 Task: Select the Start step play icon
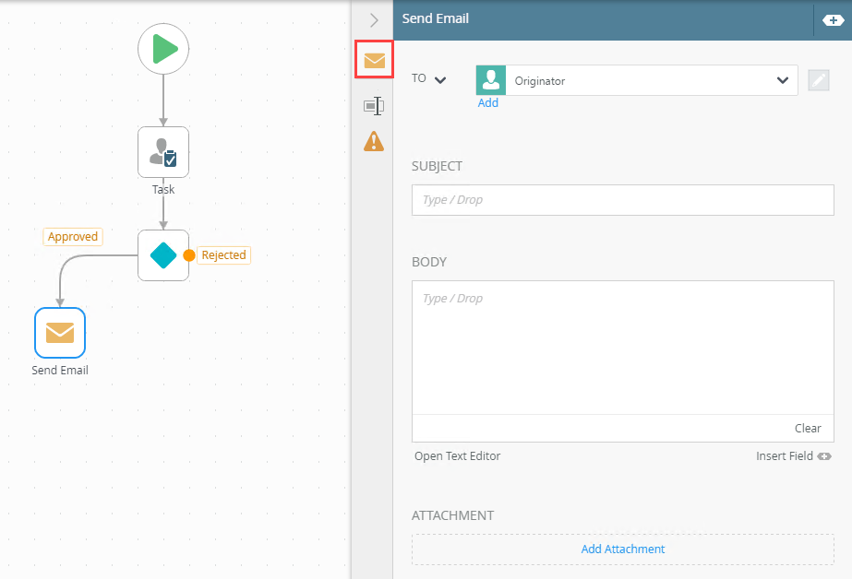[x=163, y=49]
